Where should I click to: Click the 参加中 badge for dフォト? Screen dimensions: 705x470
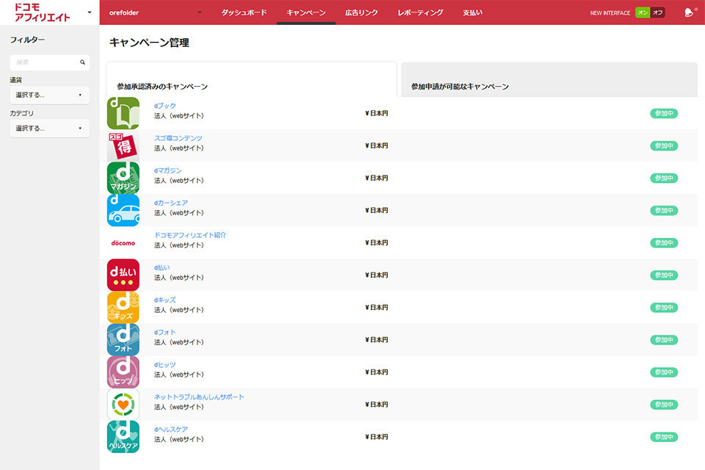click(x=664, y=340)
